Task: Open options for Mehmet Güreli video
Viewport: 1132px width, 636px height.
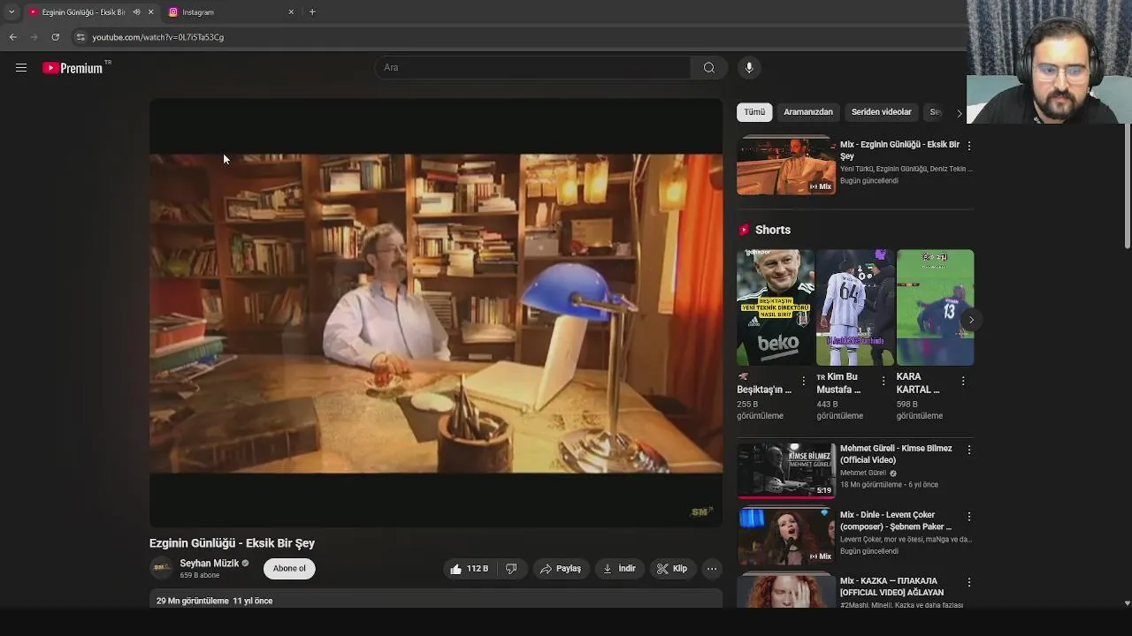Action: [969, 450]
